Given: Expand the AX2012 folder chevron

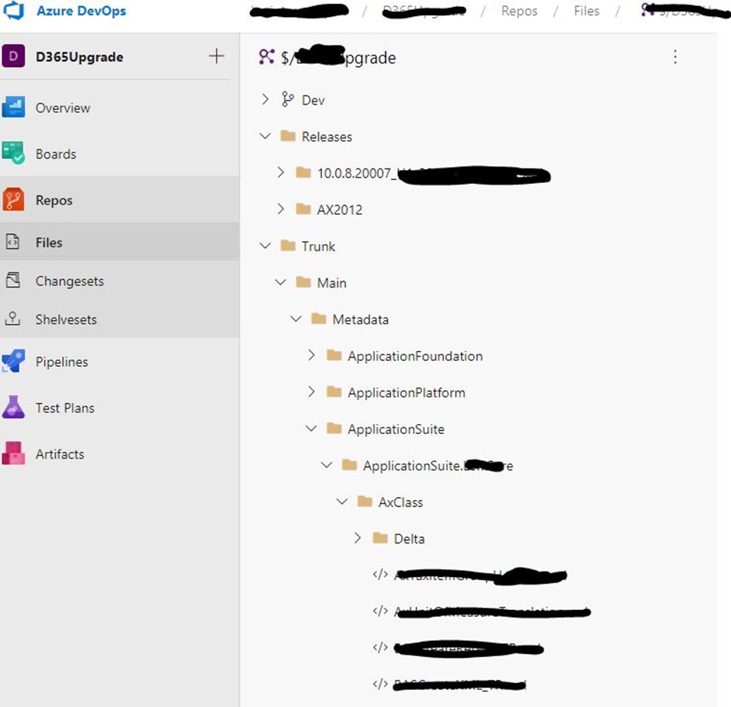Looking at the screenshot, I should [281, 208].
